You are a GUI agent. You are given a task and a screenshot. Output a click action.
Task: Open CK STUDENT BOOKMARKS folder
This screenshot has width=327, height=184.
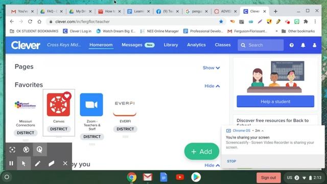coord(34,31)
